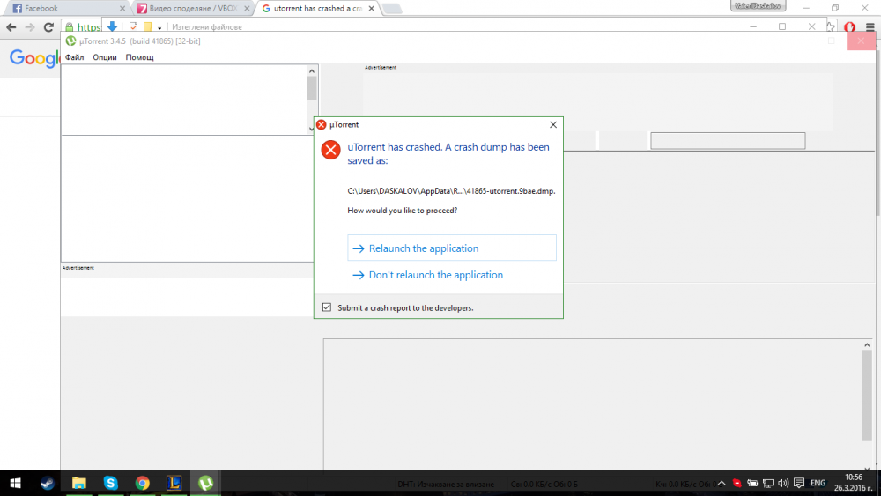This screenshot has width=881, height=496.
Task: Click the network tray icon
Action: coord(768,483)
